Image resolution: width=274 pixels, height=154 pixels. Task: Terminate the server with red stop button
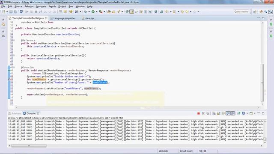pos(199,113)
